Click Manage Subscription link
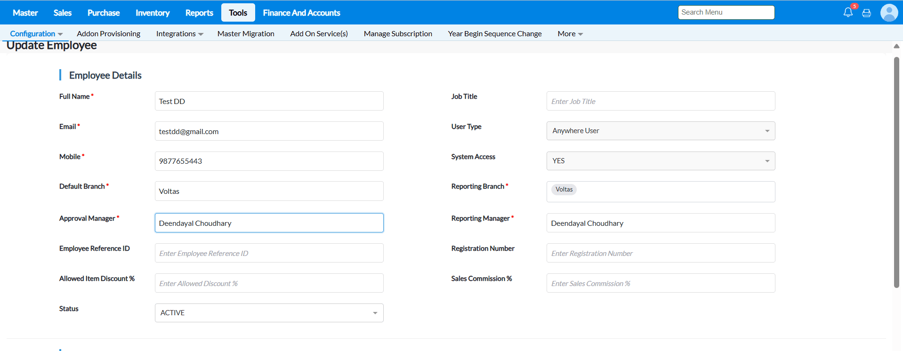 tap(398, 34)
